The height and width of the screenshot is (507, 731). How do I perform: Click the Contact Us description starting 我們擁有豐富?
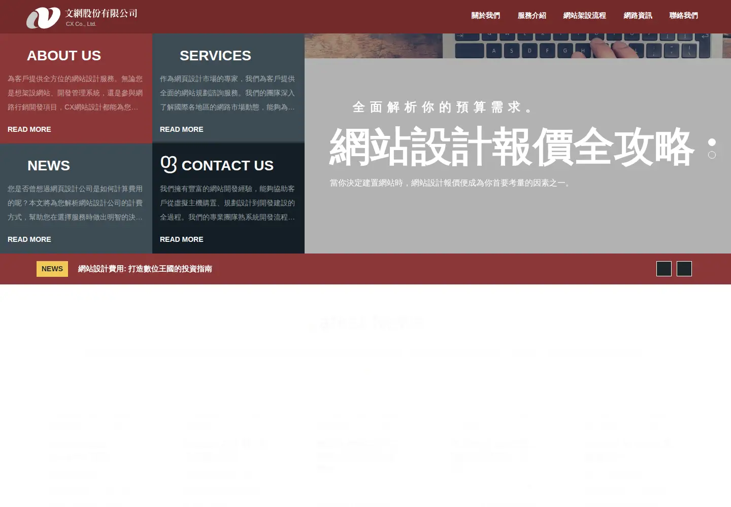pyautogui.click(x=227, y=203)
